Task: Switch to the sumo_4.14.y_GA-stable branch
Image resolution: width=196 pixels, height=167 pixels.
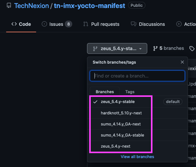Action: coord(137,135)
